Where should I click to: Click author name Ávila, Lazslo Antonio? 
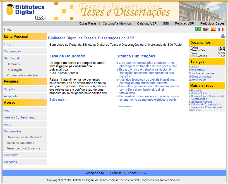point(64,73)
